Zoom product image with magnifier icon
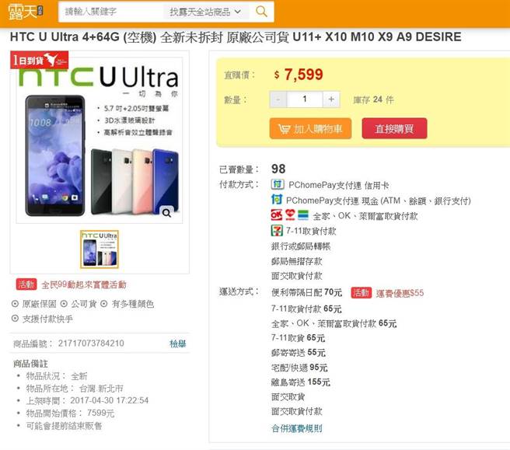Image resolution: width=510 pixels, height=450 pixels. pyautogui.click(x=166, y=213)
